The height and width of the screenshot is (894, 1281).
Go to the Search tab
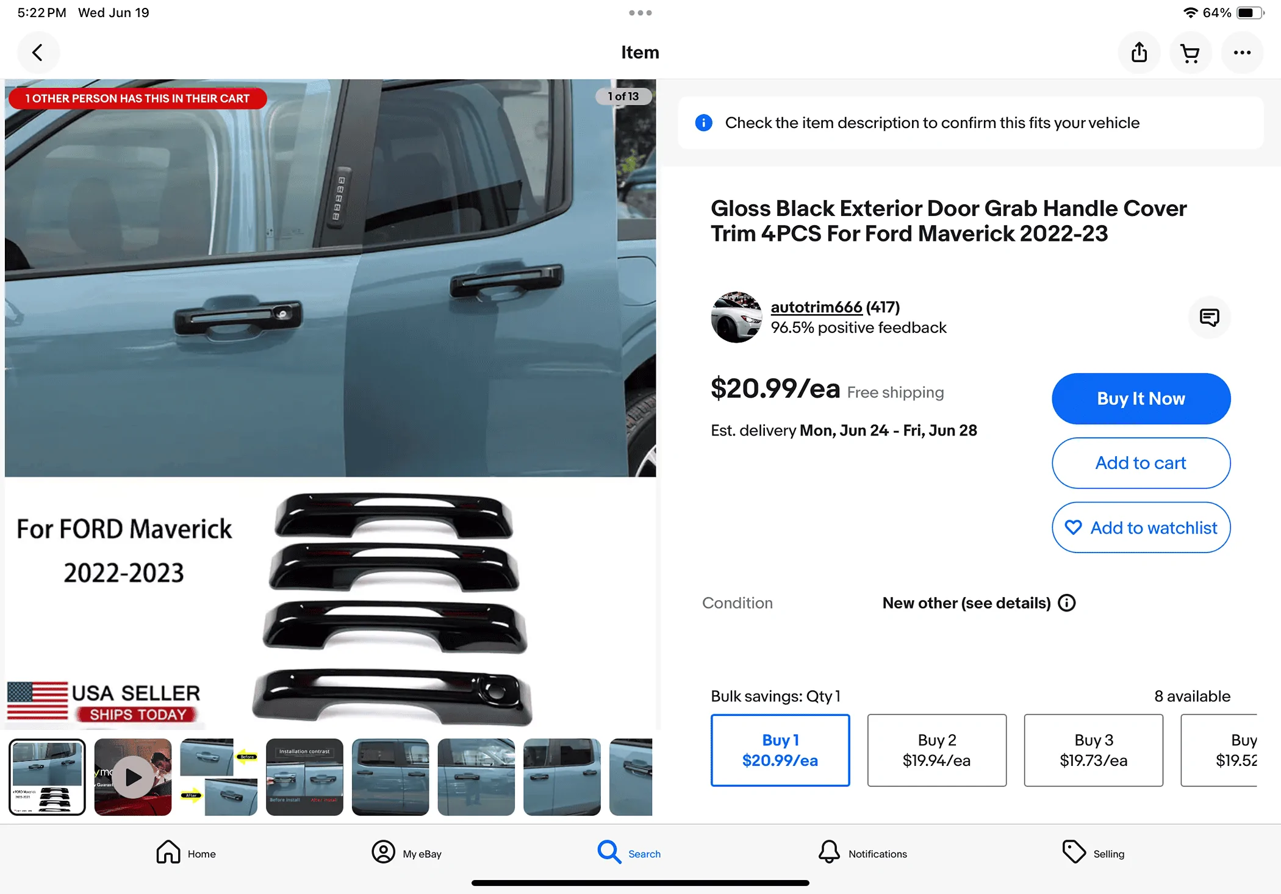[x=629, y=853]
